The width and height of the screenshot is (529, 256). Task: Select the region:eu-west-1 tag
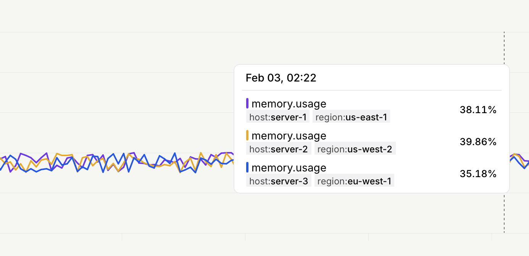tap(355, 181)
